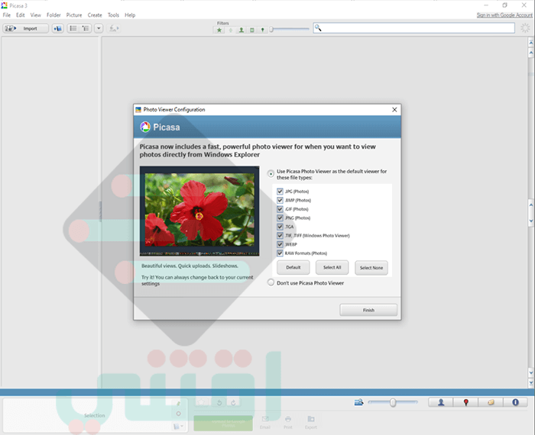Click the Print icon in bottom bar
This screenshot has width=535, height=435.
click(x=288, y=422)
